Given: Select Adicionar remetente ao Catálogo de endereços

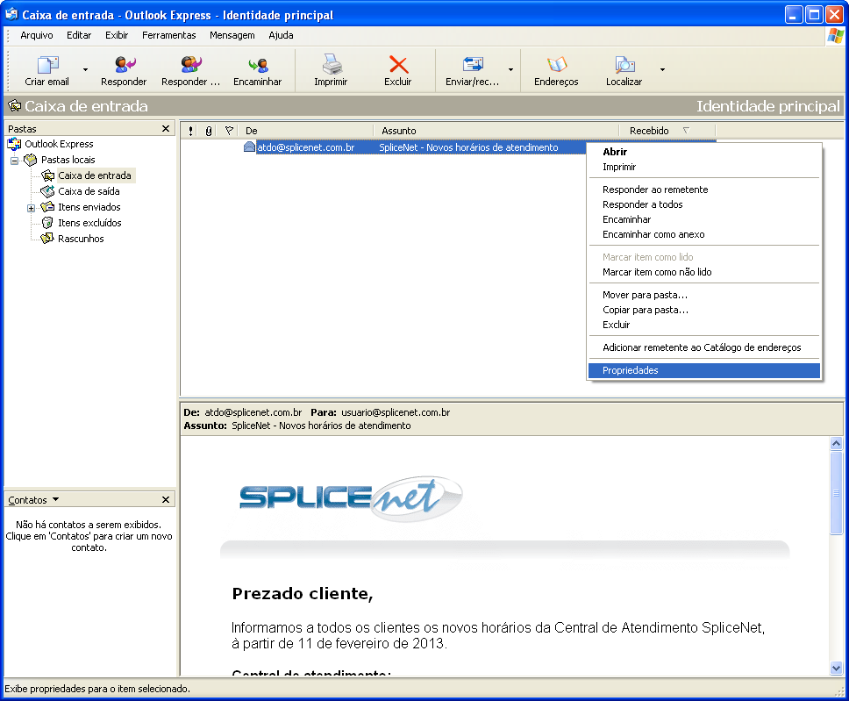Looking at the screenshot, I should point(704,347).
